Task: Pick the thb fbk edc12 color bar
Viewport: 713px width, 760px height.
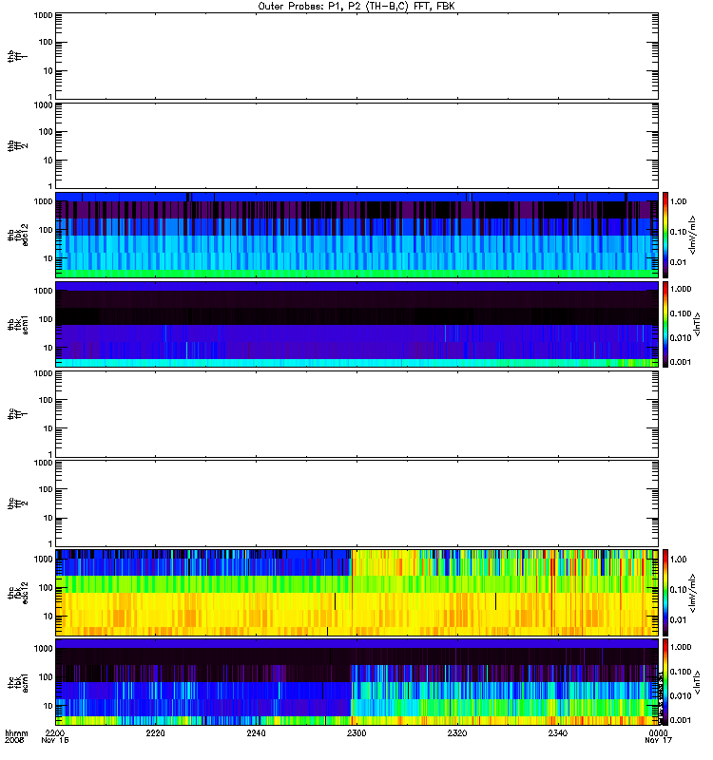Action: [665, 235]
